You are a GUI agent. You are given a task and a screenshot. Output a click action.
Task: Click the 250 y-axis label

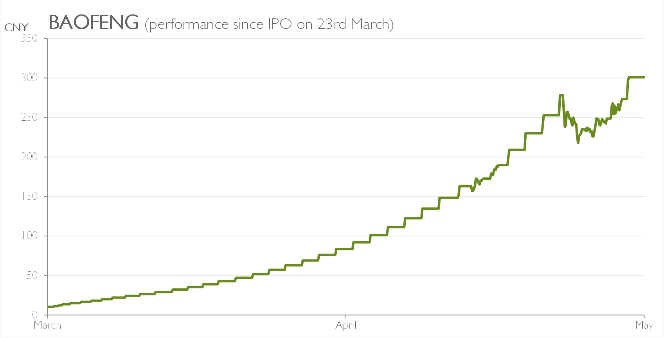(x=29, y=117)
